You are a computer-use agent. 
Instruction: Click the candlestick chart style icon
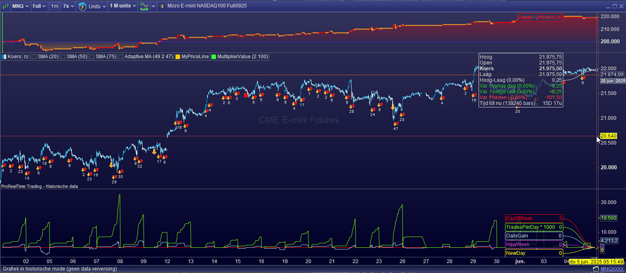[5, 6]
